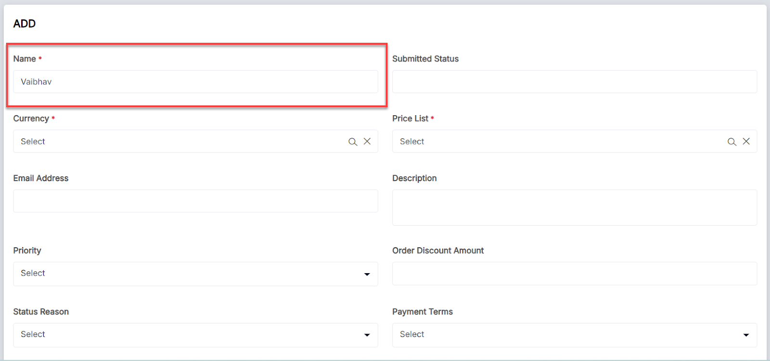Click the Email Address label text
This screenshot has width=770, height=361.
[x=41, y=178]
